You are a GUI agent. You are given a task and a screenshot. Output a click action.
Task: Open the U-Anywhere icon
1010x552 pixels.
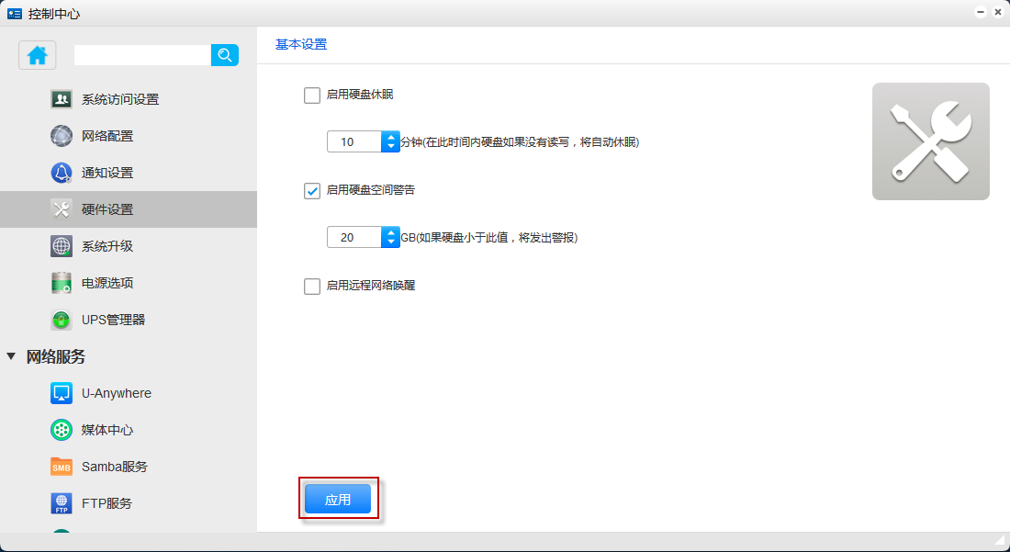(x=62, y=393)
